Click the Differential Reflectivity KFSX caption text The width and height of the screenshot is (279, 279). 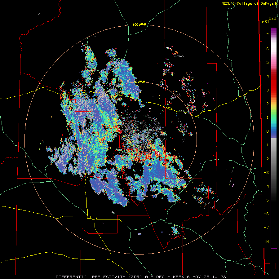[141, 277]
